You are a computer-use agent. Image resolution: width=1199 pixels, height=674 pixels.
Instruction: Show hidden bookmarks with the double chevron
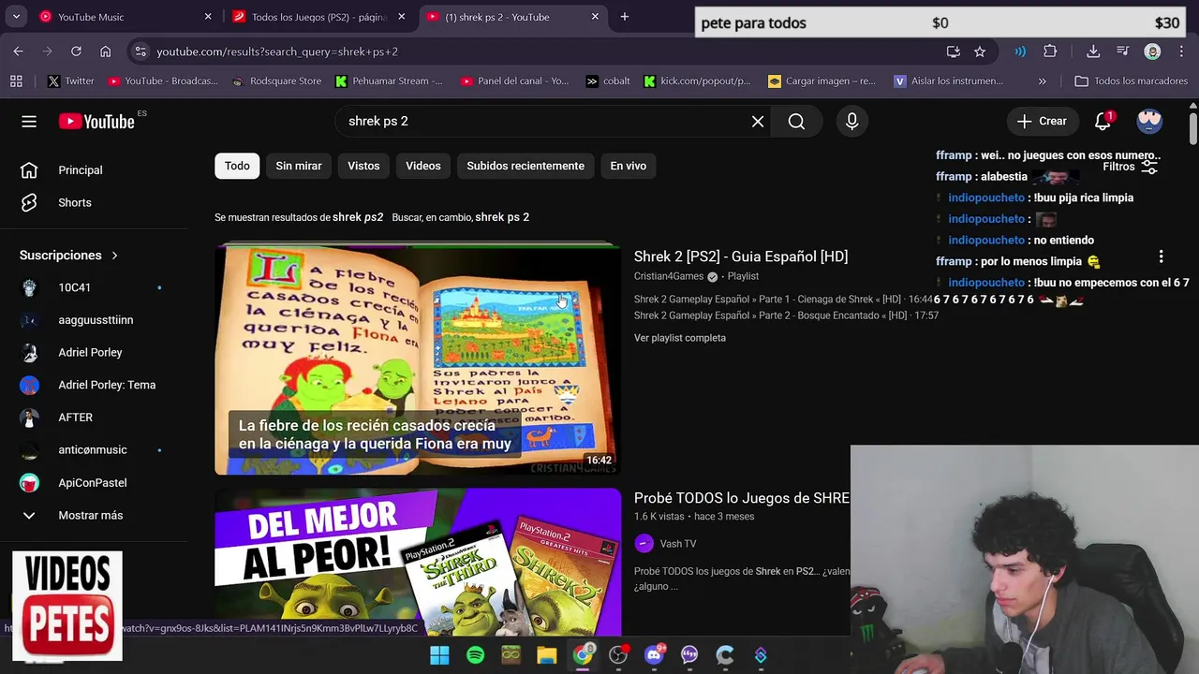(1043, 81)
